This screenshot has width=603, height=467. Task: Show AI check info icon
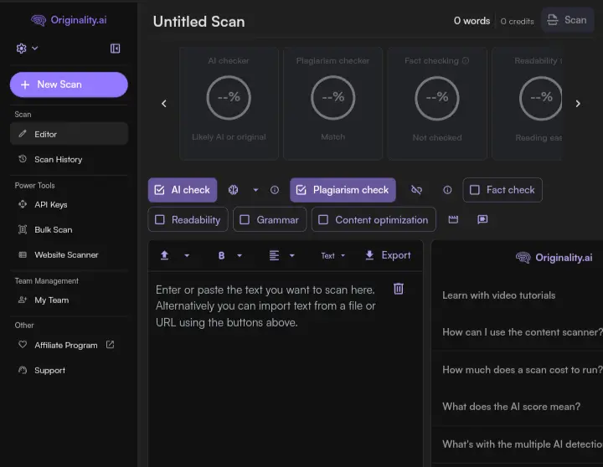pyautogui.click(x=275, y=190)
